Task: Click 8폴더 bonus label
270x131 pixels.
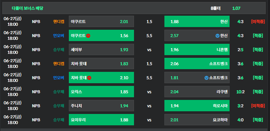Action: (216, 8)
